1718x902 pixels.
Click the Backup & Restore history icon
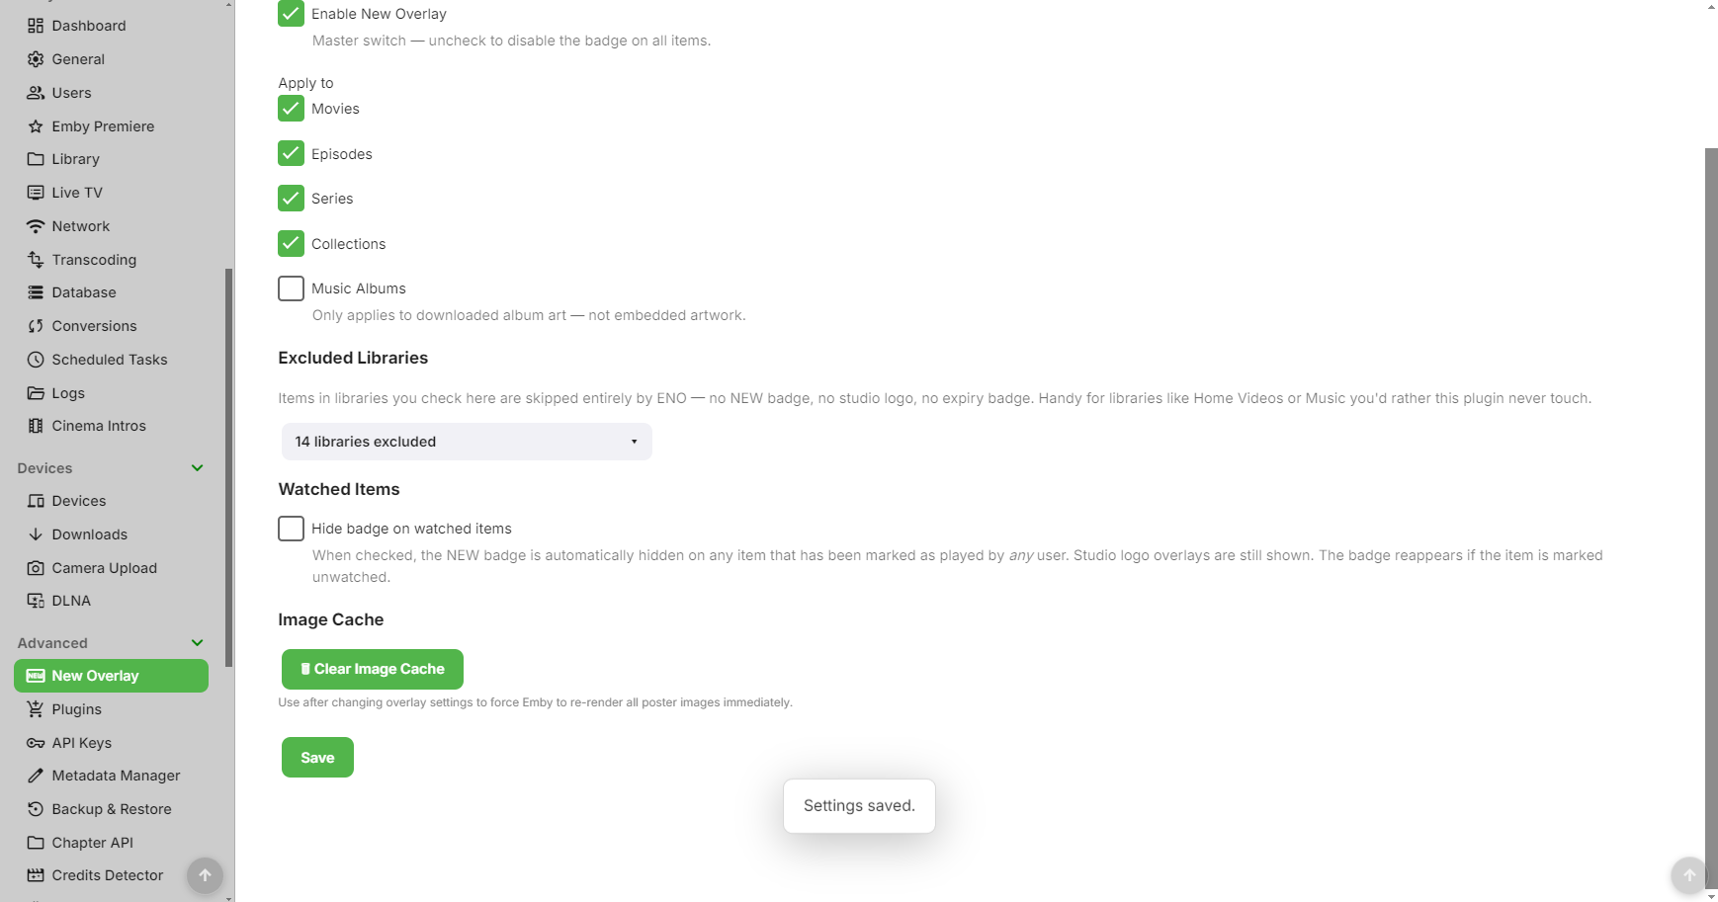[x=36, y=809]
